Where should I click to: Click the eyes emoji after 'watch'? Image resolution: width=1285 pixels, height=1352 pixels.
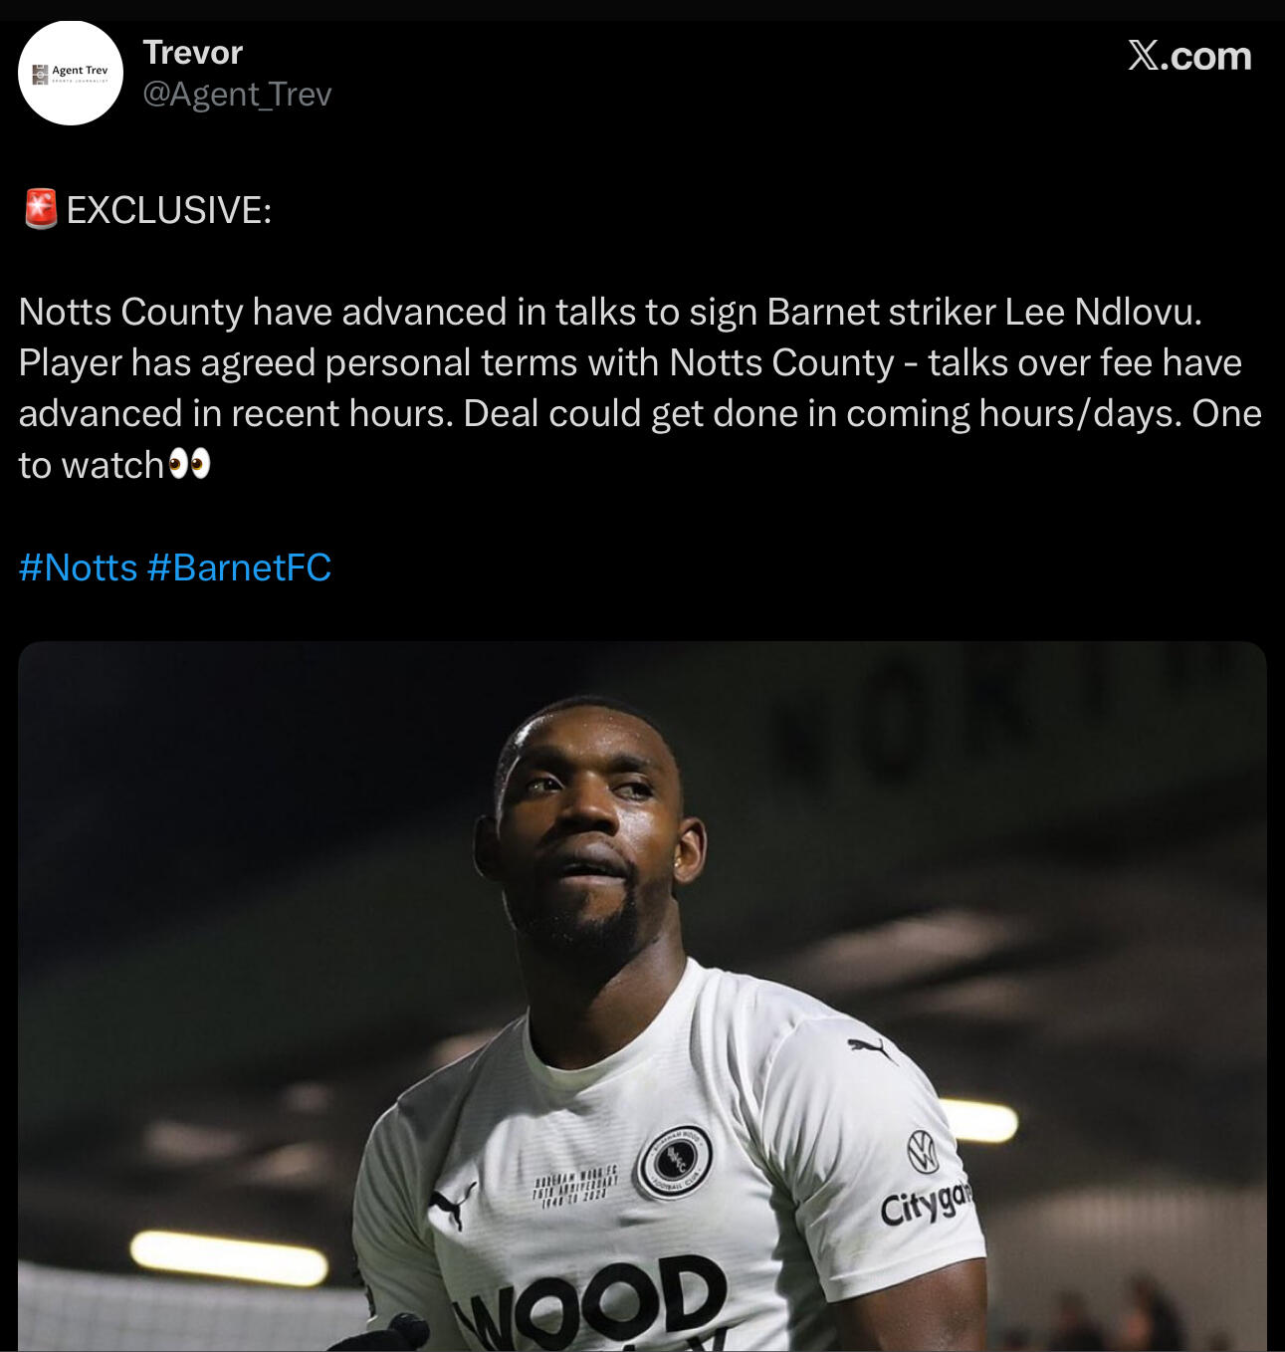[189, 464]
